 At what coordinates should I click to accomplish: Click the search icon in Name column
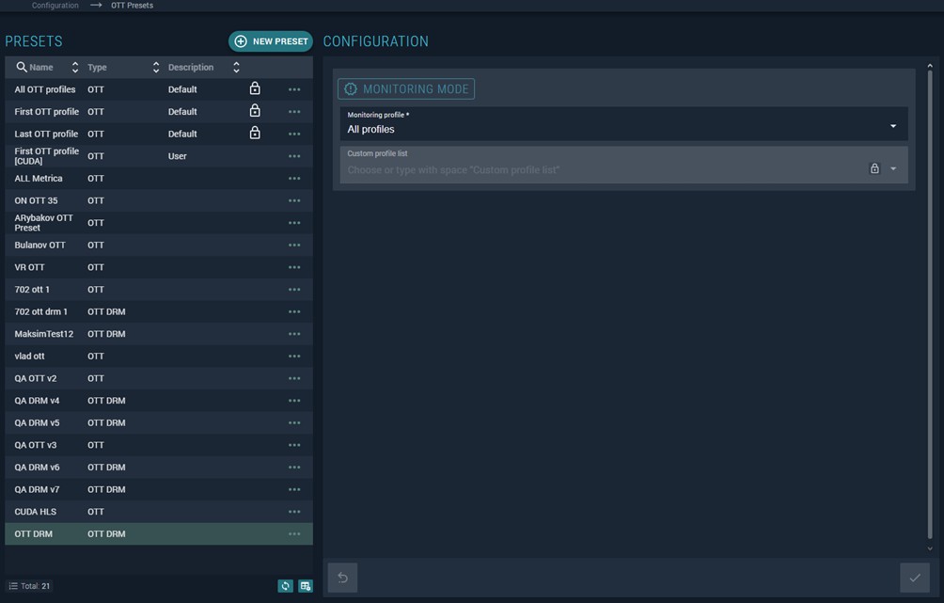(22, 68)
